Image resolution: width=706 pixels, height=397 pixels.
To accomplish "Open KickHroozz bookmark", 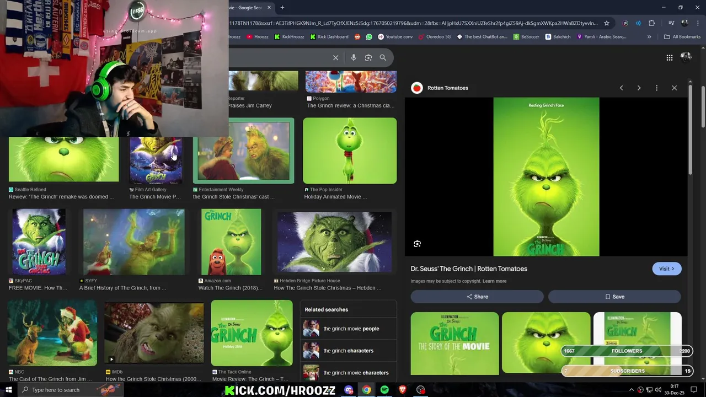I will coord(288,37).
